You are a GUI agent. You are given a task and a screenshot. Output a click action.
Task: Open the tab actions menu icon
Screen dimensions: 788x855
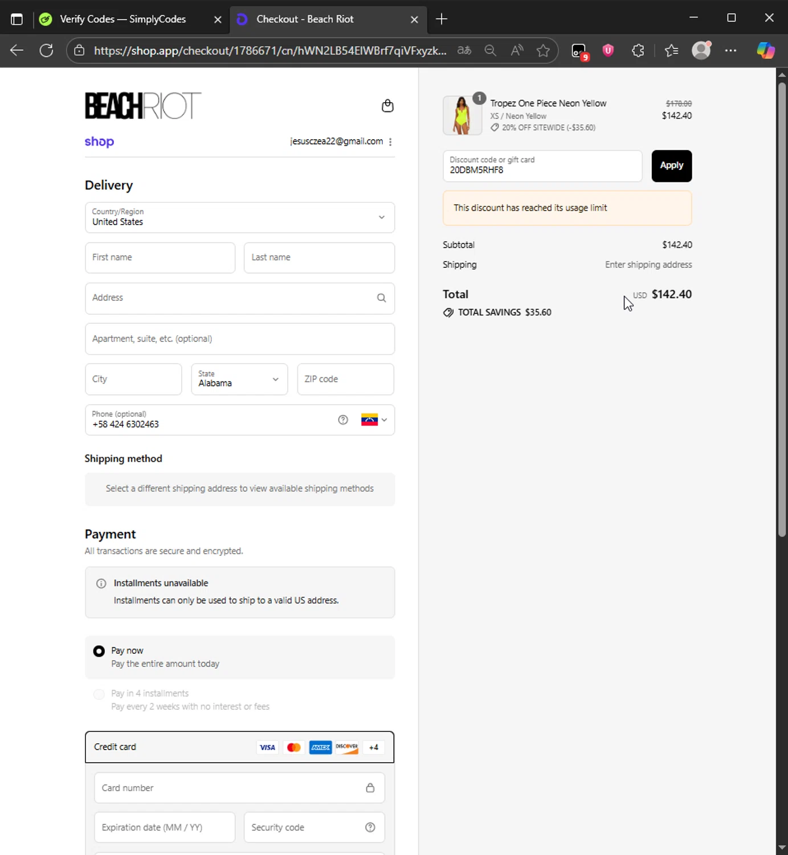pos(17,19)
